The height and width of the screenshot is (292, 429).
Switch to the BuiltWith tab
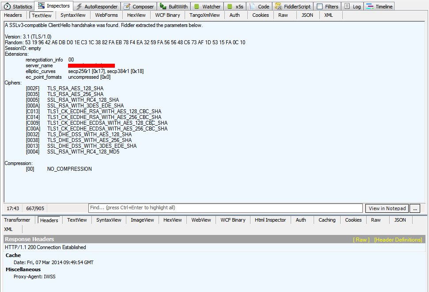[x=174, y=7]
